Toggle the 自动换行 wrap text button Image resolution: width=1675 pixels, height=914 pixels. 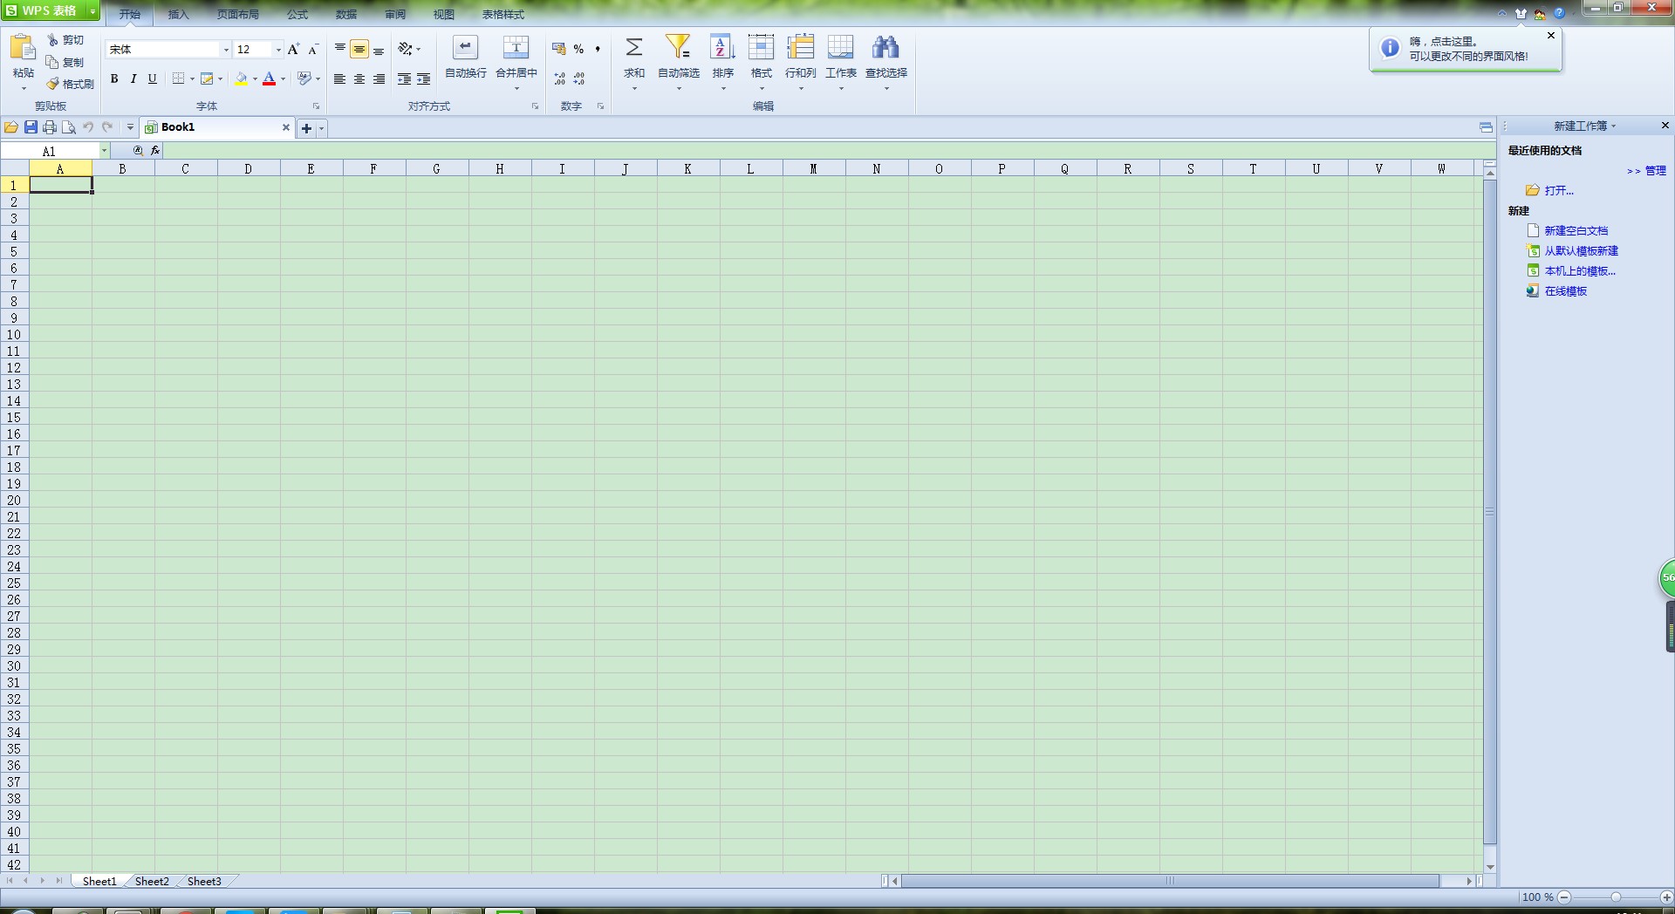pyautogui.click(x=465, y=48)
